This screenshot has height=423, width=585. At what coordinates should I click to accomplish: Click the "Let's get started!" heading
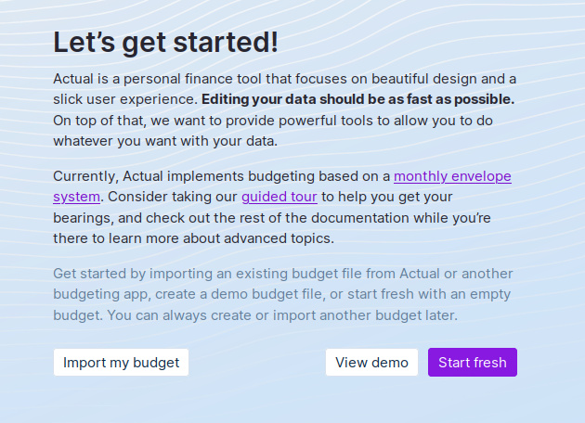[165, 43]
